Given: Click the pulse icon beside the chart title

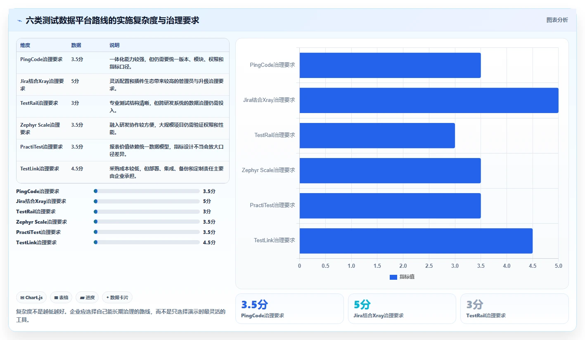Looking at the screenshot, I should (x=19, y=20).
